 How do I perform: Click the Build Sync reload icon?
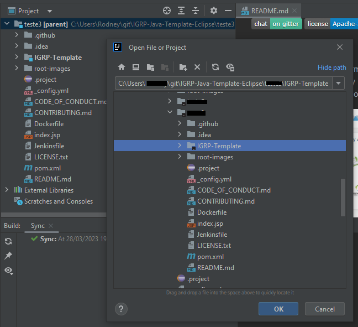8,241
